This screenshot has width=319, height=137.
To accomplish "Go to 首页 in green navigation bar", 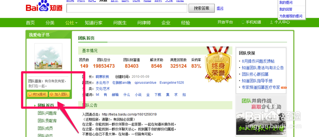I will [30, 23].
